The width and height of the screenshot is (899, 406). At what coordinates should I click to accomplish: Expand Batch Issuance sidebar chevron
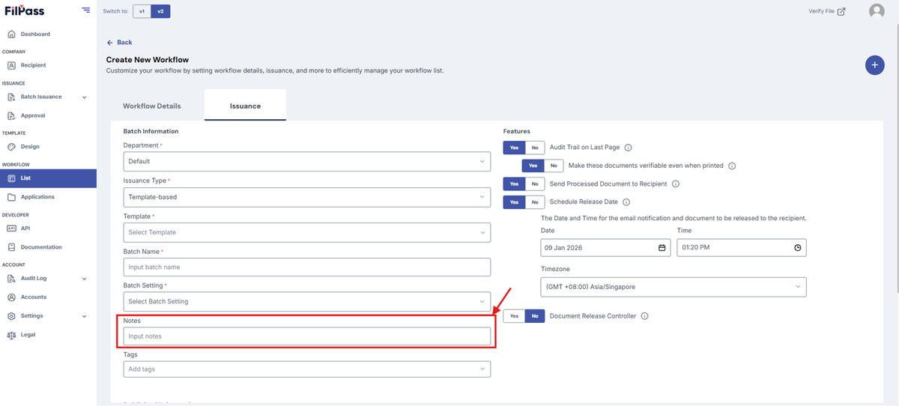pyautogui.click(x=84, y=97)
